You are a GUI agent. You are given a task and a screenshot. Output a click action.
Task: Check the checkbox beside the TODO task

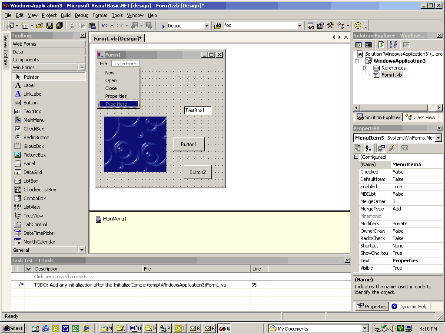28,285
